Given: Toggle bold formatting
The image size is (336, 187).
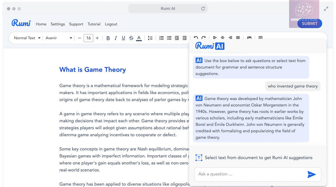Looking at the screenshot, I should 108,38.
